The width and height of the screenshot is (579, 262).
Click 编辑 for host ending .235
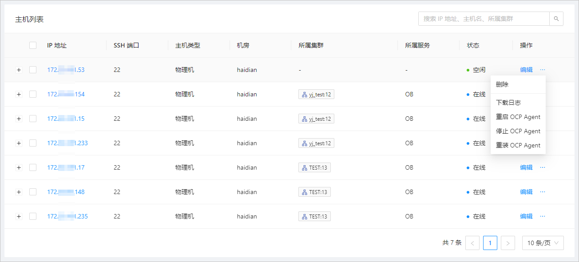click(526, 216)
